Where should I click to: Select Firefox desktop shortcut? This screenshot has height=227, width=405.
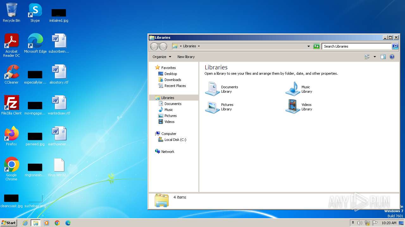click(x=11, y=136)
